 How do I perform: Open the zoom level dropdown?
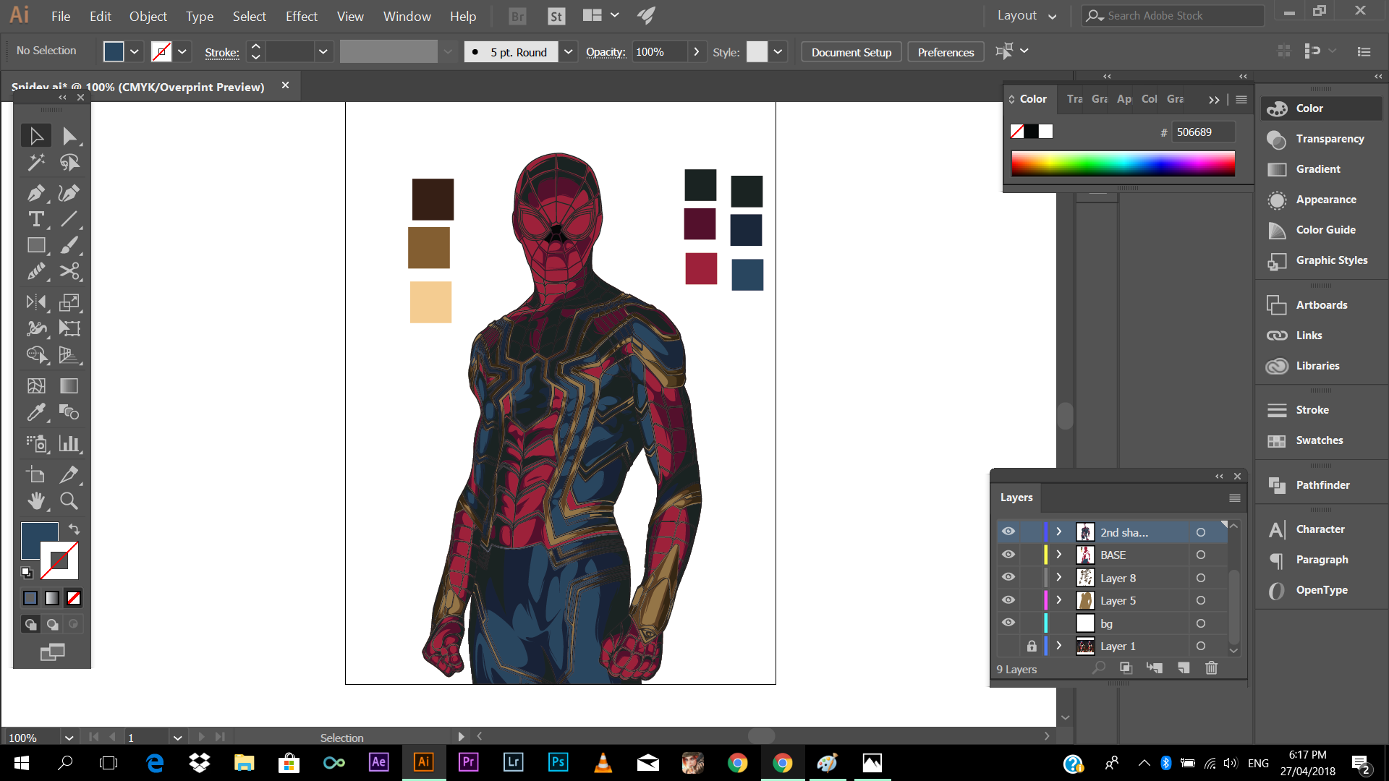click(69, 738)
